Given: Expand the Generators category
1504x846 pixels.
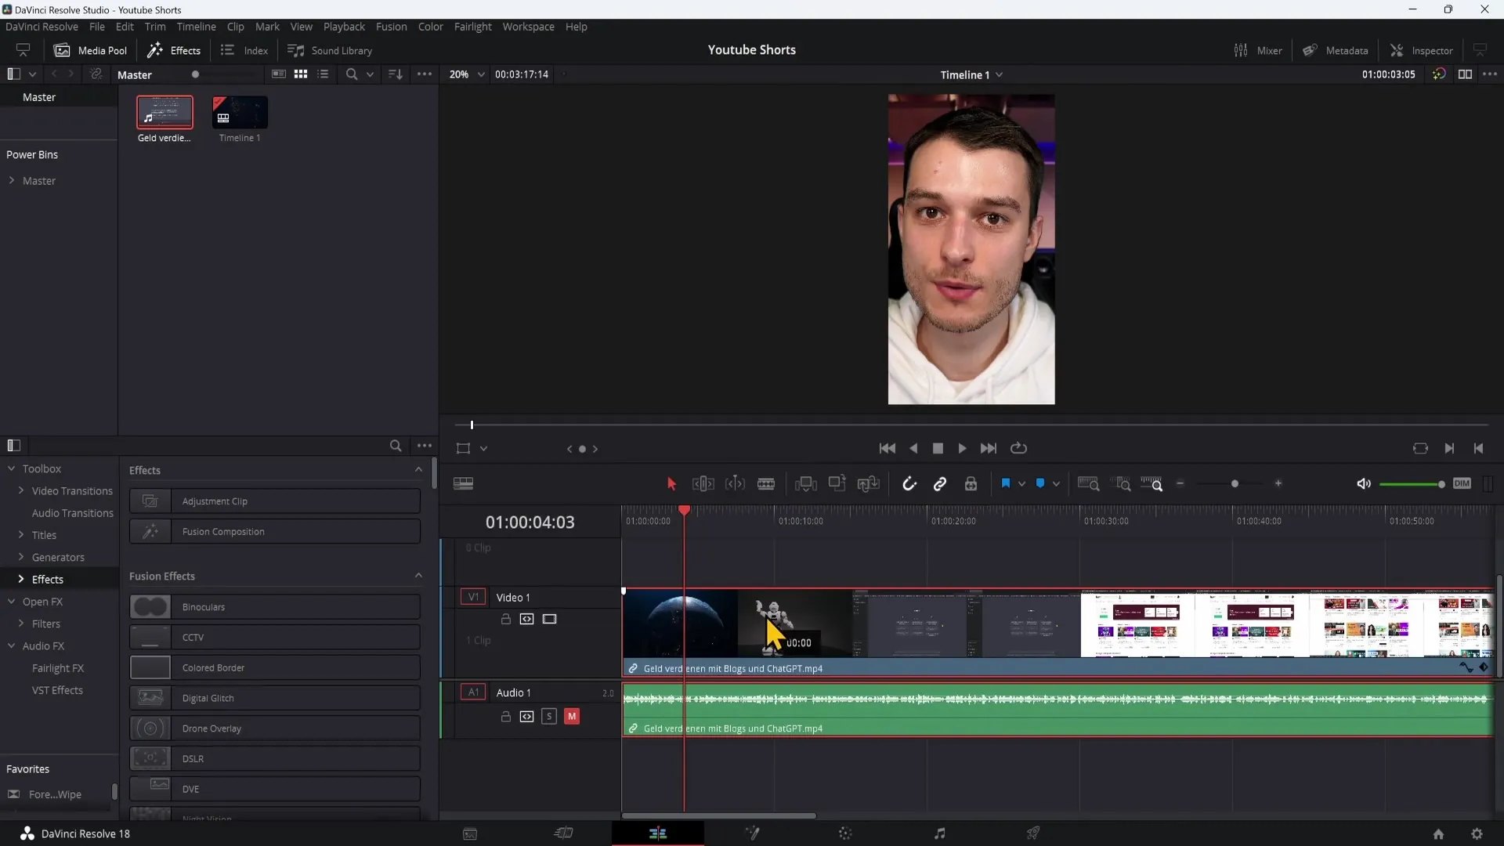Looking at the screenshot, I should (21, 557).
